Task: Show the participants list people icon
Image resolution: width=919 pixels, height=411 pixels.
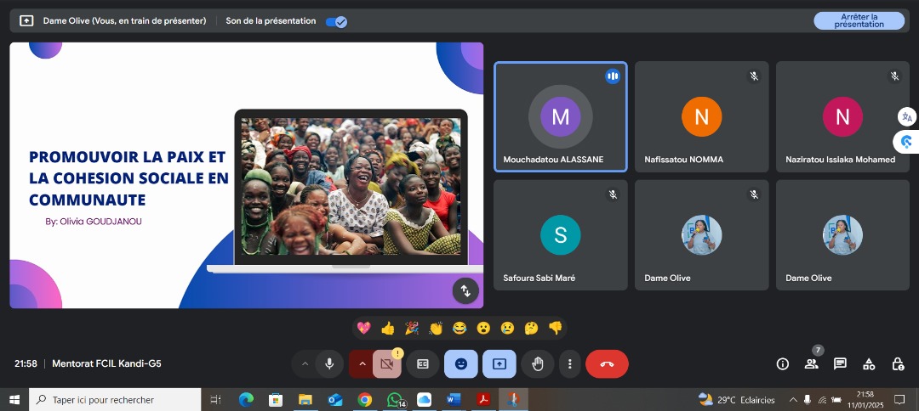Action: click(811, 364)
